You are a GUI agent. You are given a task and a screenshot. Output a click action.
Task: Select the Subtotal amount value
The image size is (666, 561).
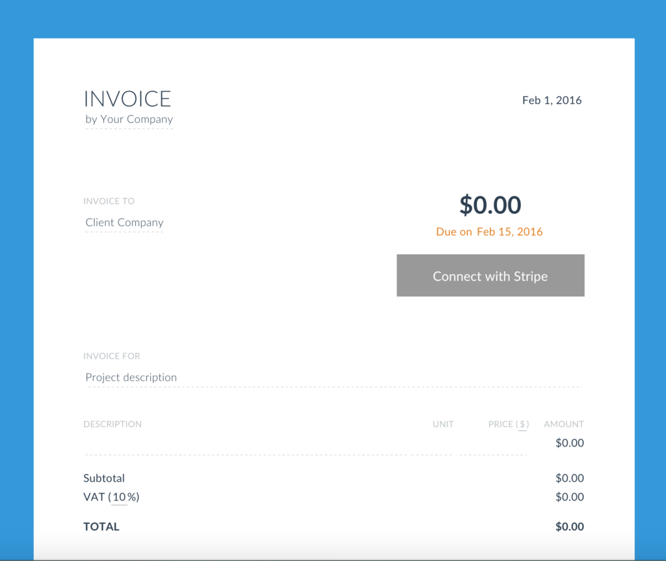(569, 478)
